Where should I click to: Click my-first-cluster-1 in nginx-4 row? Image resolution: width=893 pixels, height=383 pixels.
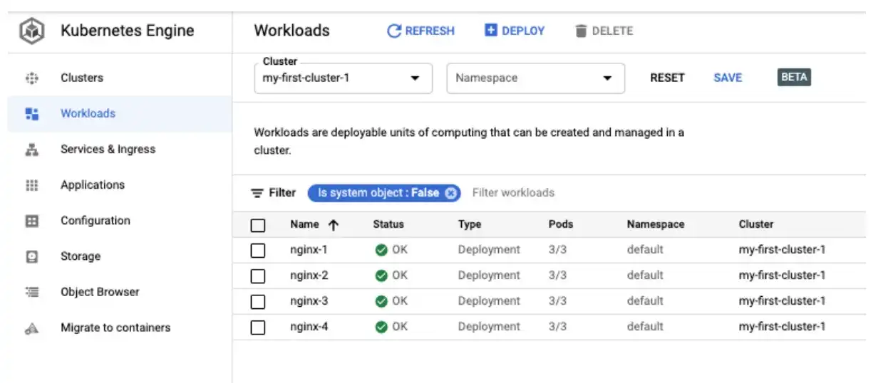782,327
